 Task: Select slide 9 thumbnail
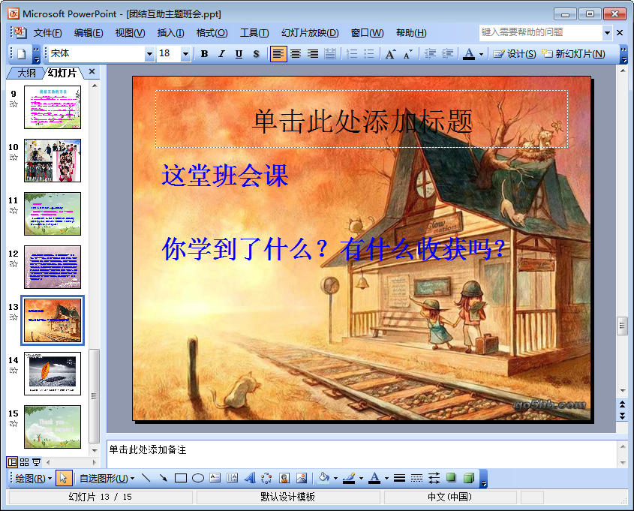pyautogui.click(x=53, y=107)
